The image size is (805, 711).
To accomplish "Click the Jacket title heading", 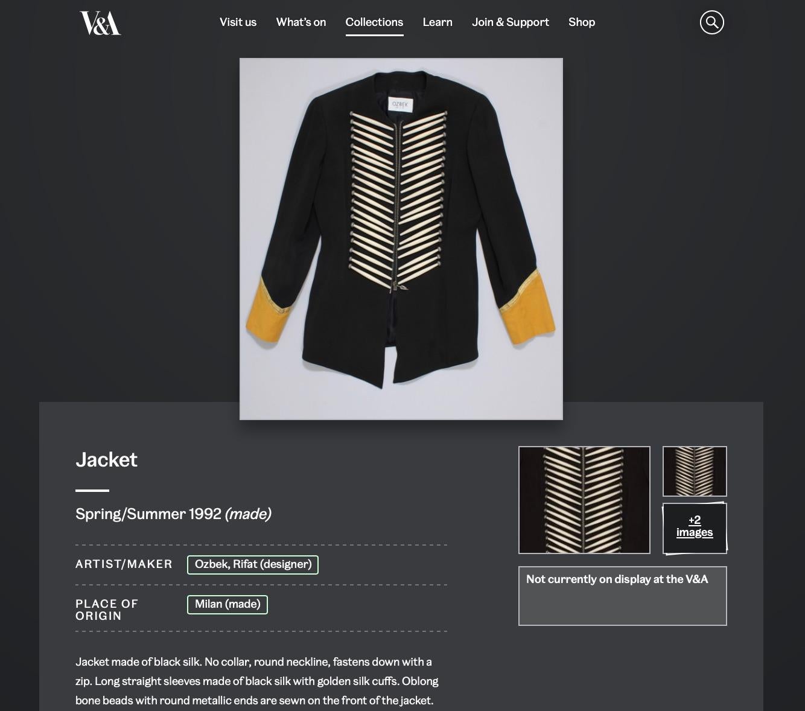I will click(x=106, y=460).
